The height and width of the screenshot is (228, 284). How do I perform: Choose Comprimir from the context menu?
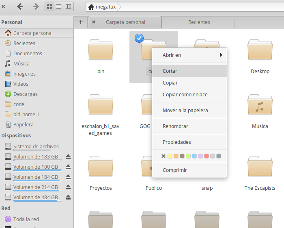tap(189, 170)
